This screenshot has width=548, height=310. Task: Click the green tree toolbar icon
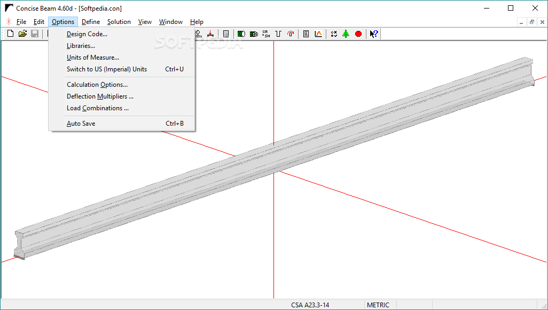pyautogui.click(x=346, y=34)
